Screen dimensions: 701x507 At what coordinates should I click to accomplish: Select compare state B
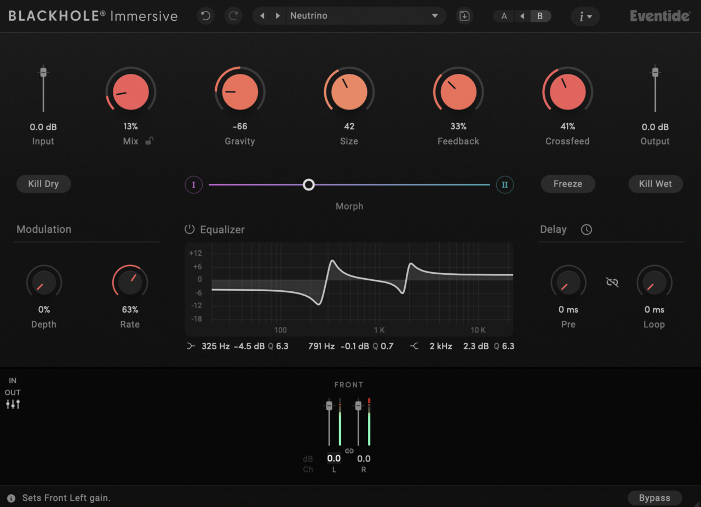click(x=540, y=16)
